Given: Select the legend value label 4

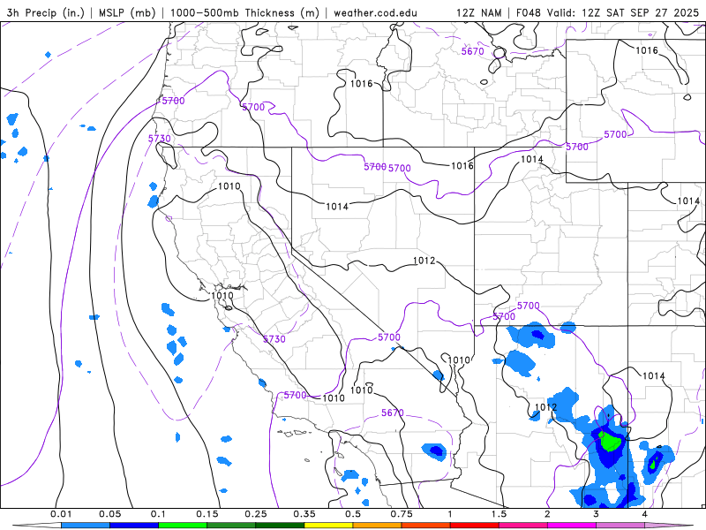Looking at the screenshot, I should click(x=645, y=514).
